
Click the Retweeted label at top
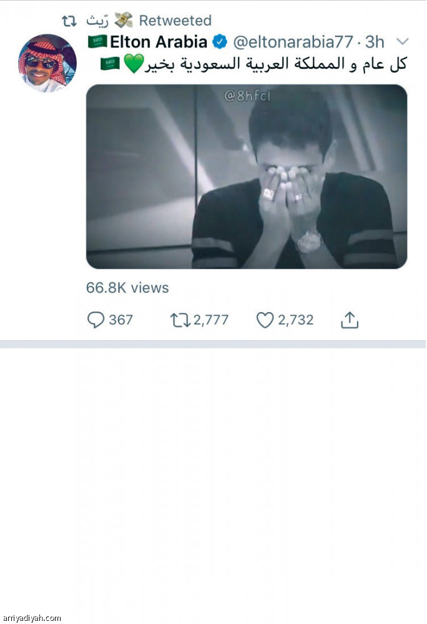click(175, 21)
